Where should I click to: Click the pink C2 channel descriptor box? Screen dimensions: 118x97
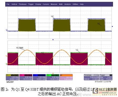[x=26, y=77]
